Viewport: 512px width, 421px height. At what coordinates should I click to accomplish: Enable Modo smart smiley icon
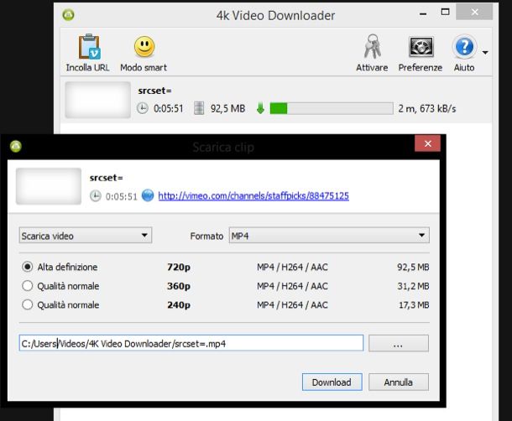pyautogui.click(x=144, y=46)
